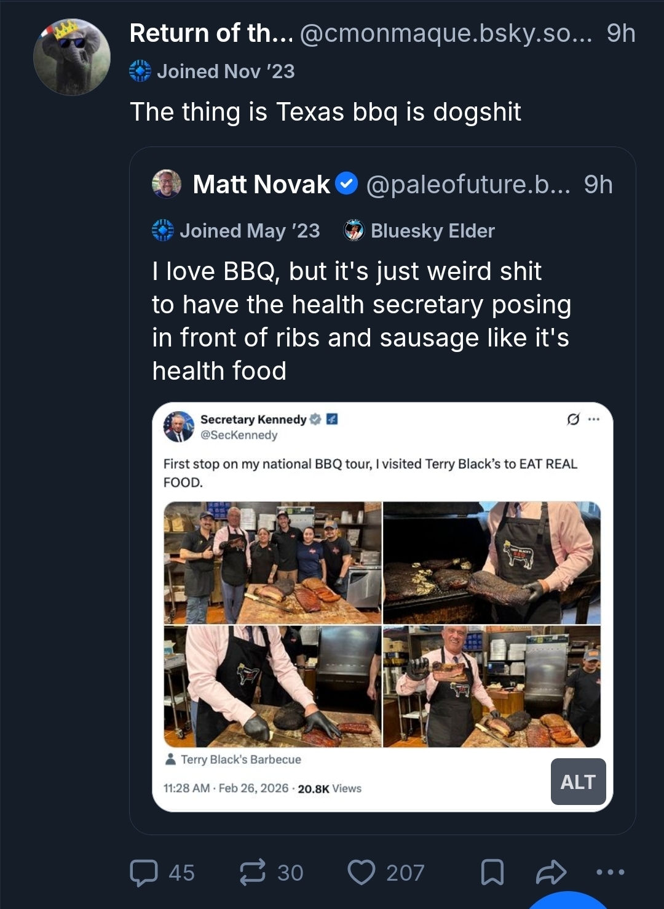Tap the share arrow icon
664x909 pixels.
pyautogui.click(x=551, y=872)
